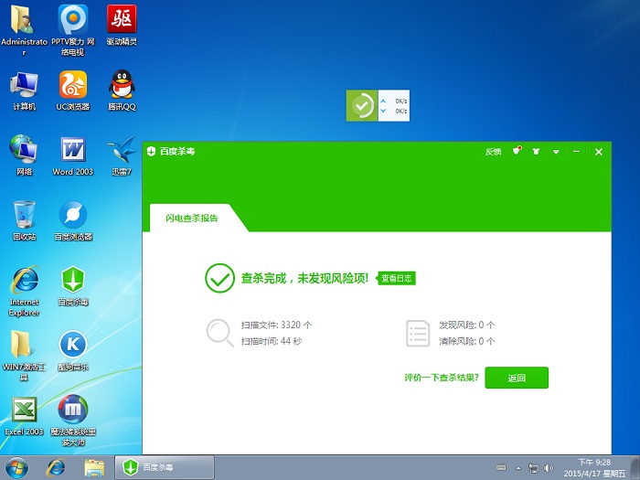Open the 驱动精灵 desktop icon
Screen dimensions: 640x480
122,25
